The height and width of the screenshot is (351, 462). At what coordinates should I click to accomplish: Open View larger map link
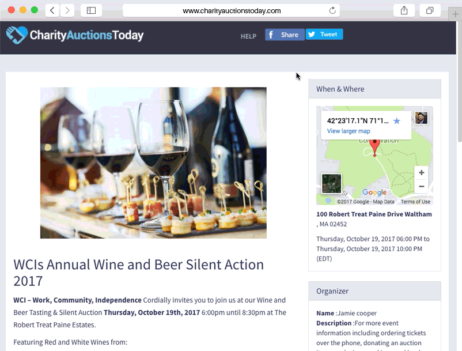[349, 131]
